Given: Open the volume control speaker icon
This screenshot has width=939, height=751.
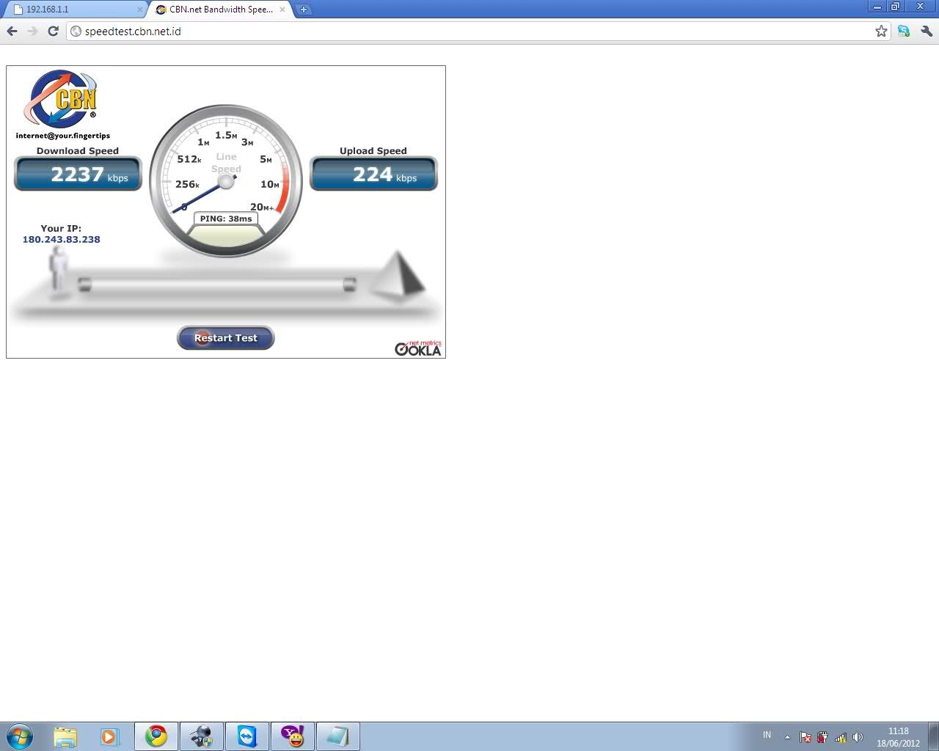Looking at the screenshot, I should coord(858,737).
